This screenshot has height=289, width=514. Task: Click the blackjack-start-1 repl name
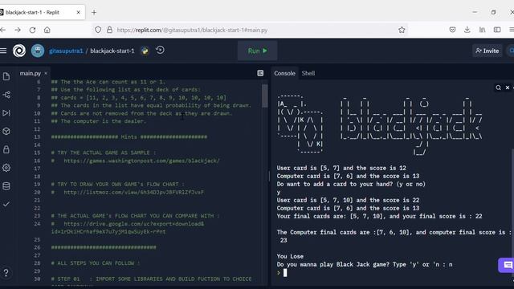112,51
